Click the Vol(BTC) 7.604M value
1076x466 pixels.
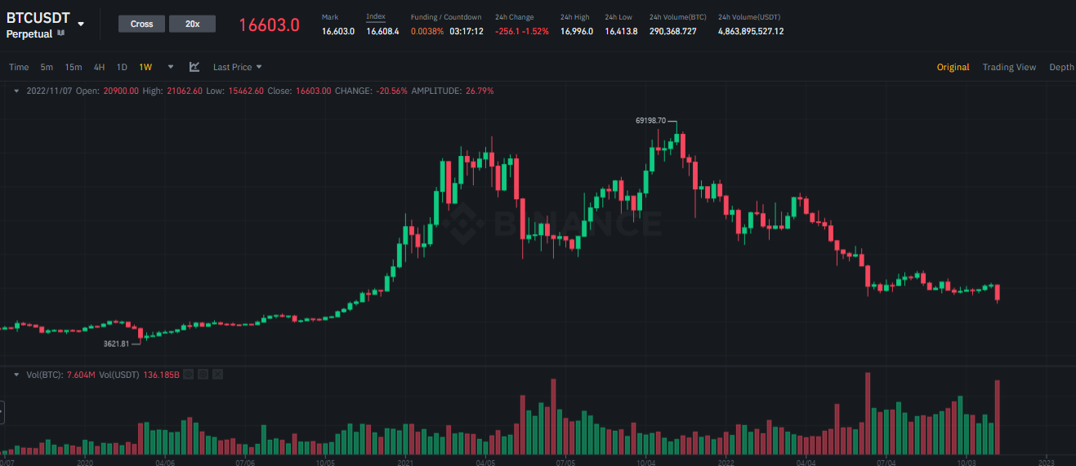point(80,375)
